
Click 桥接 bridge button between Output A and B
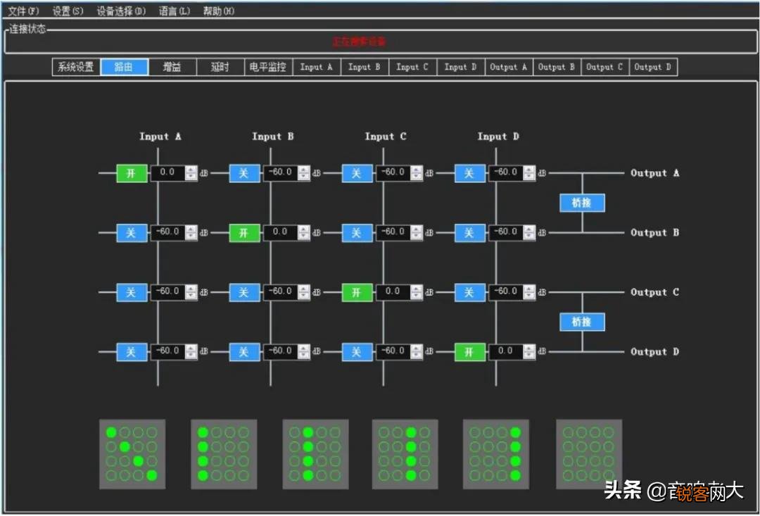point(582,203)
